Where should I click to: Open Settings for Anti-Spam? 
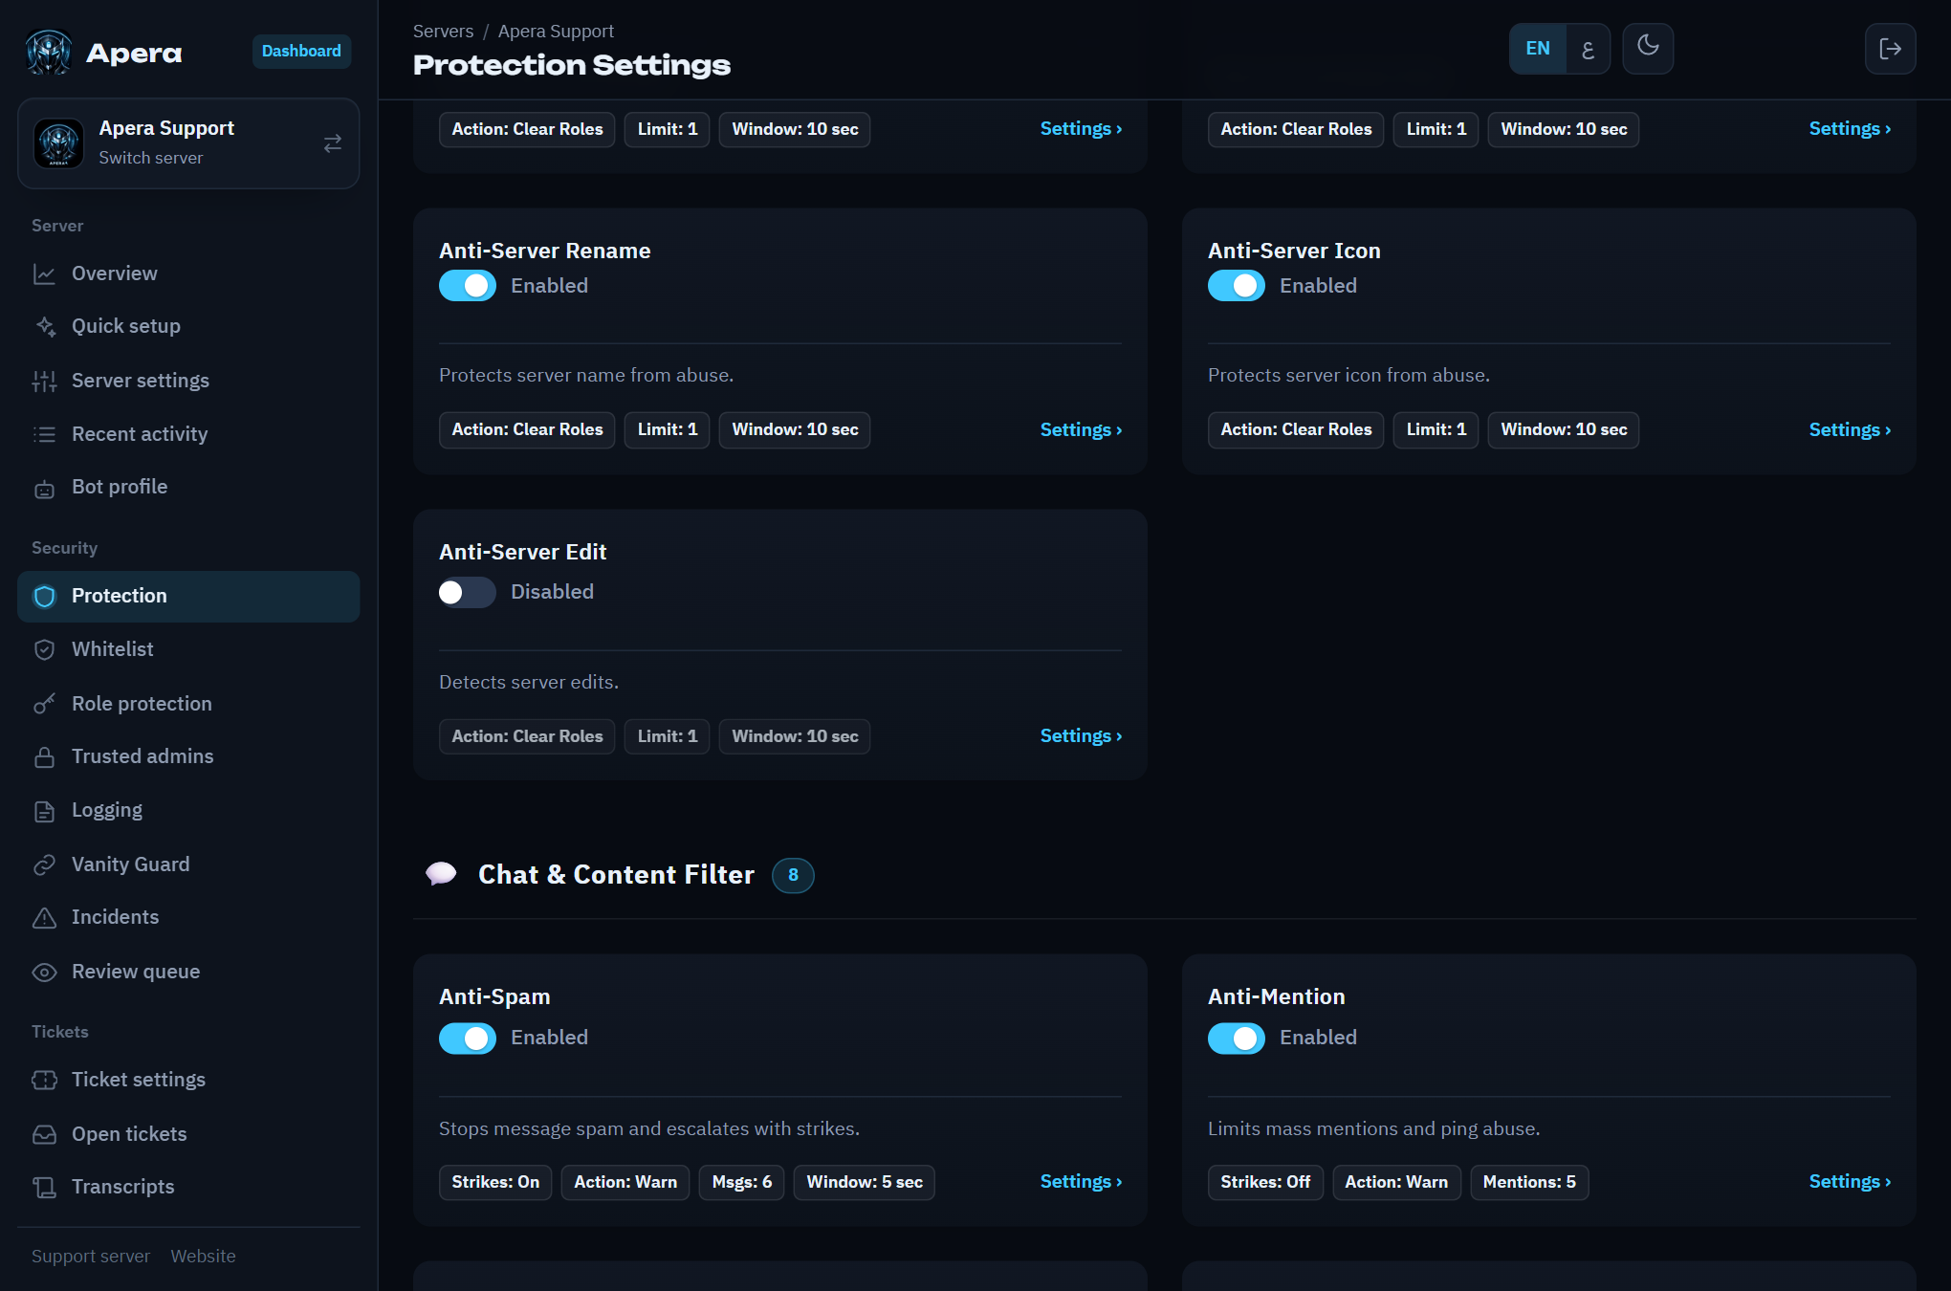click(x=1081, y=1182)
